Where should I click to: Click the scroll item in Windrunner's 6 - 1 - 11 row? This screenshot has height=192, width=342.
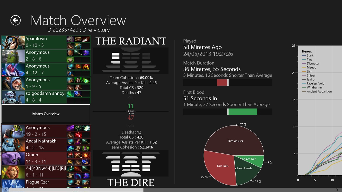[x=70, y=175]
